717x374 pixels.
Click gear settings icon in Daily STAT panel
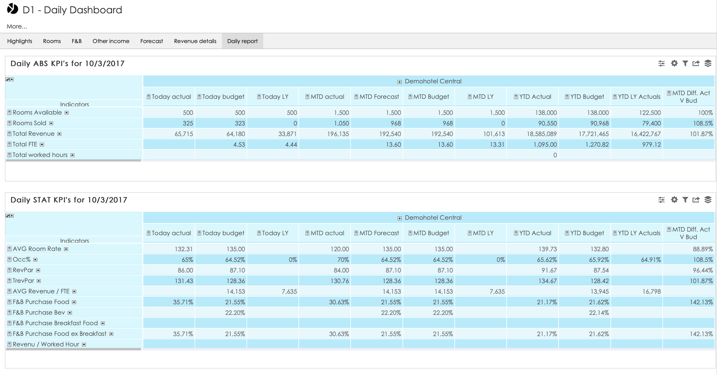(674, 200)
